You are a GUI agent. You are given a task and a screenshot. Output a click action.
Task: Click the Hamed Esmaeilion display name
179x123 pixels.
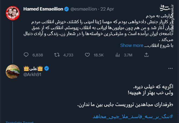(x=43, y=9)
